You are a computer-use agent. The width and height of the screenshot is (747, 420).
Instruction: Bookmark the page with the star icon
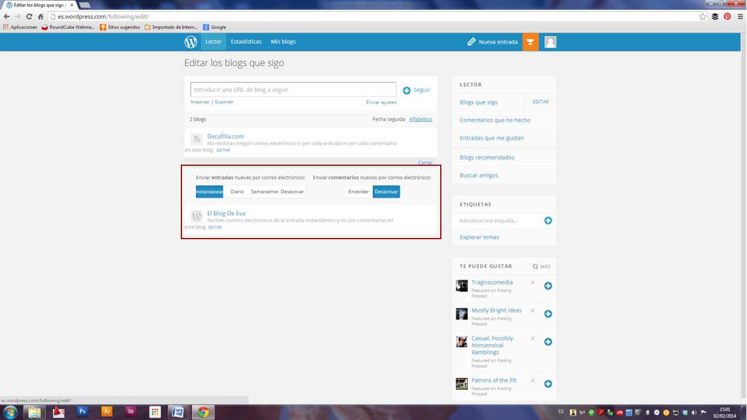click(703, 16)
